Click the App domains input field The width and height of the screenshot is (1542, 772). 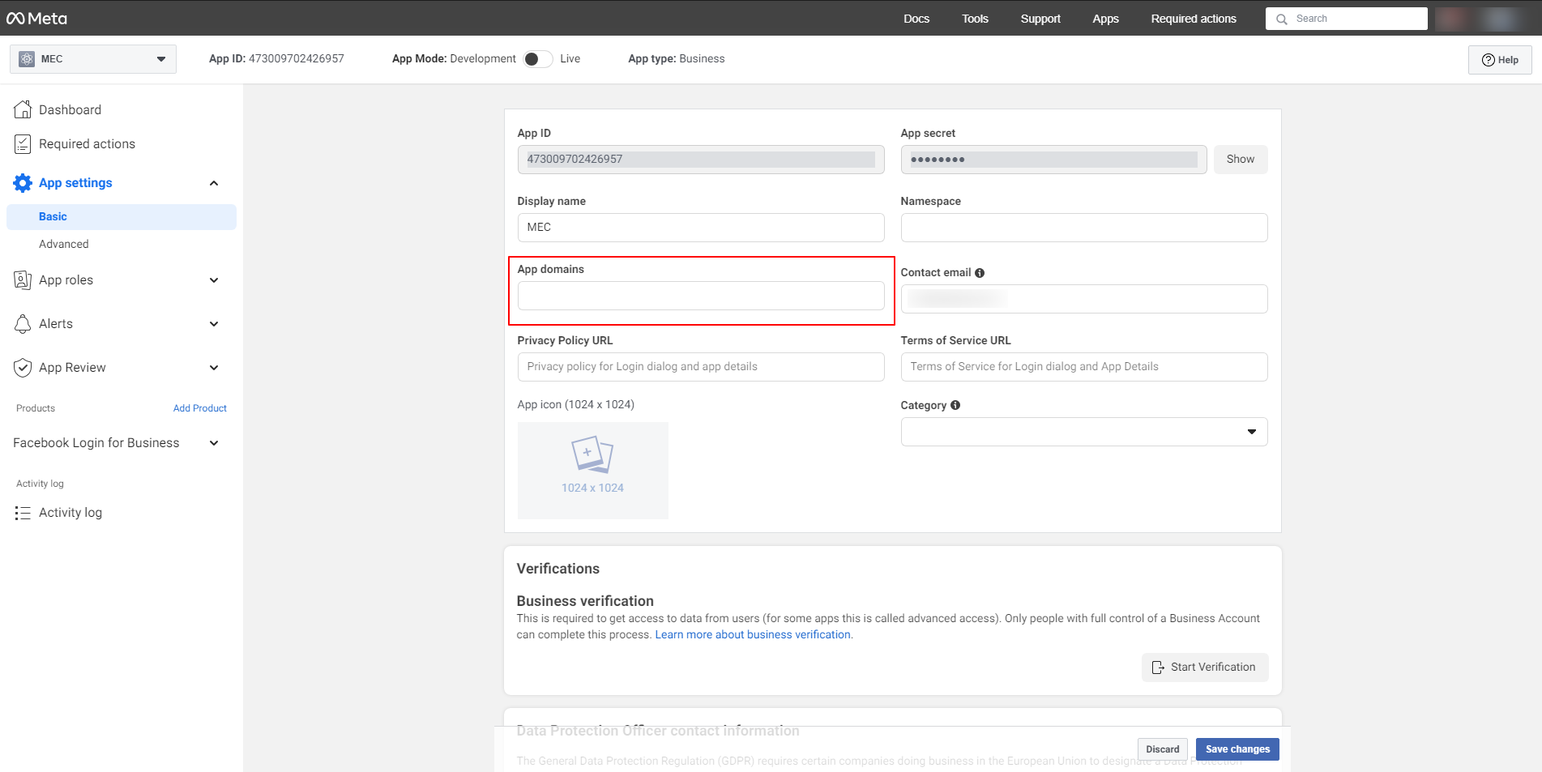pos(700,296)
